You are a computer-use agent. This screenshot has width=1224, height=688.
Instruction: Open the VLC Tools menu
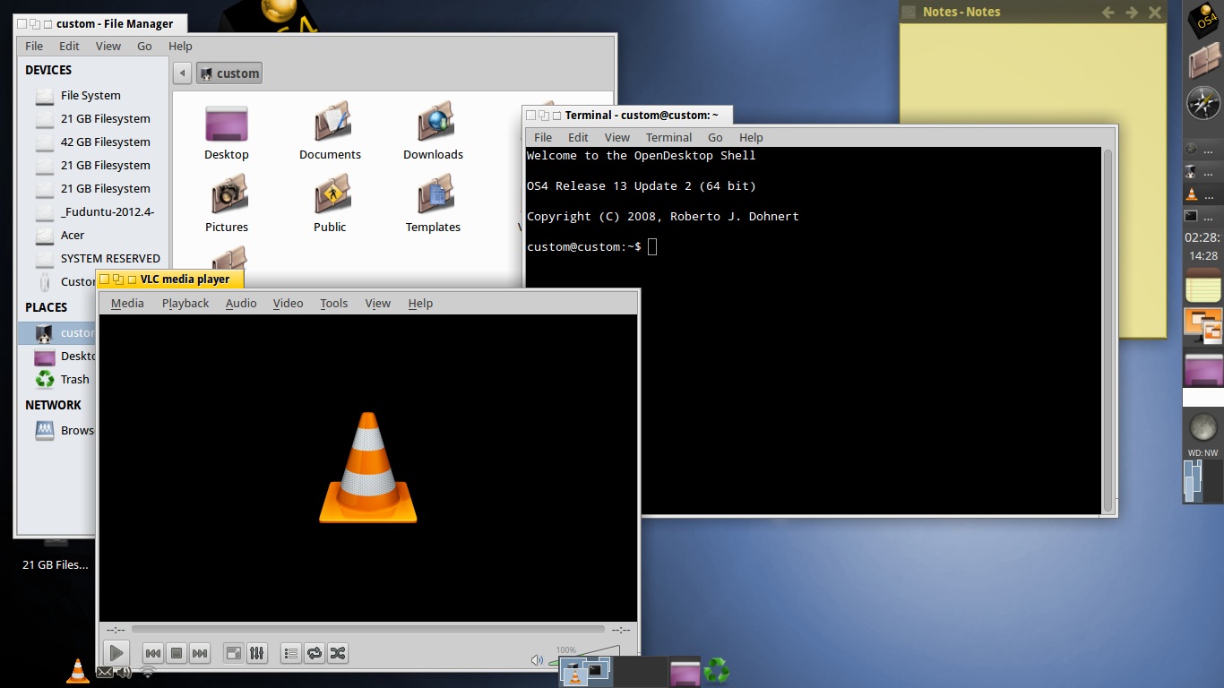[x=333, y=304]
